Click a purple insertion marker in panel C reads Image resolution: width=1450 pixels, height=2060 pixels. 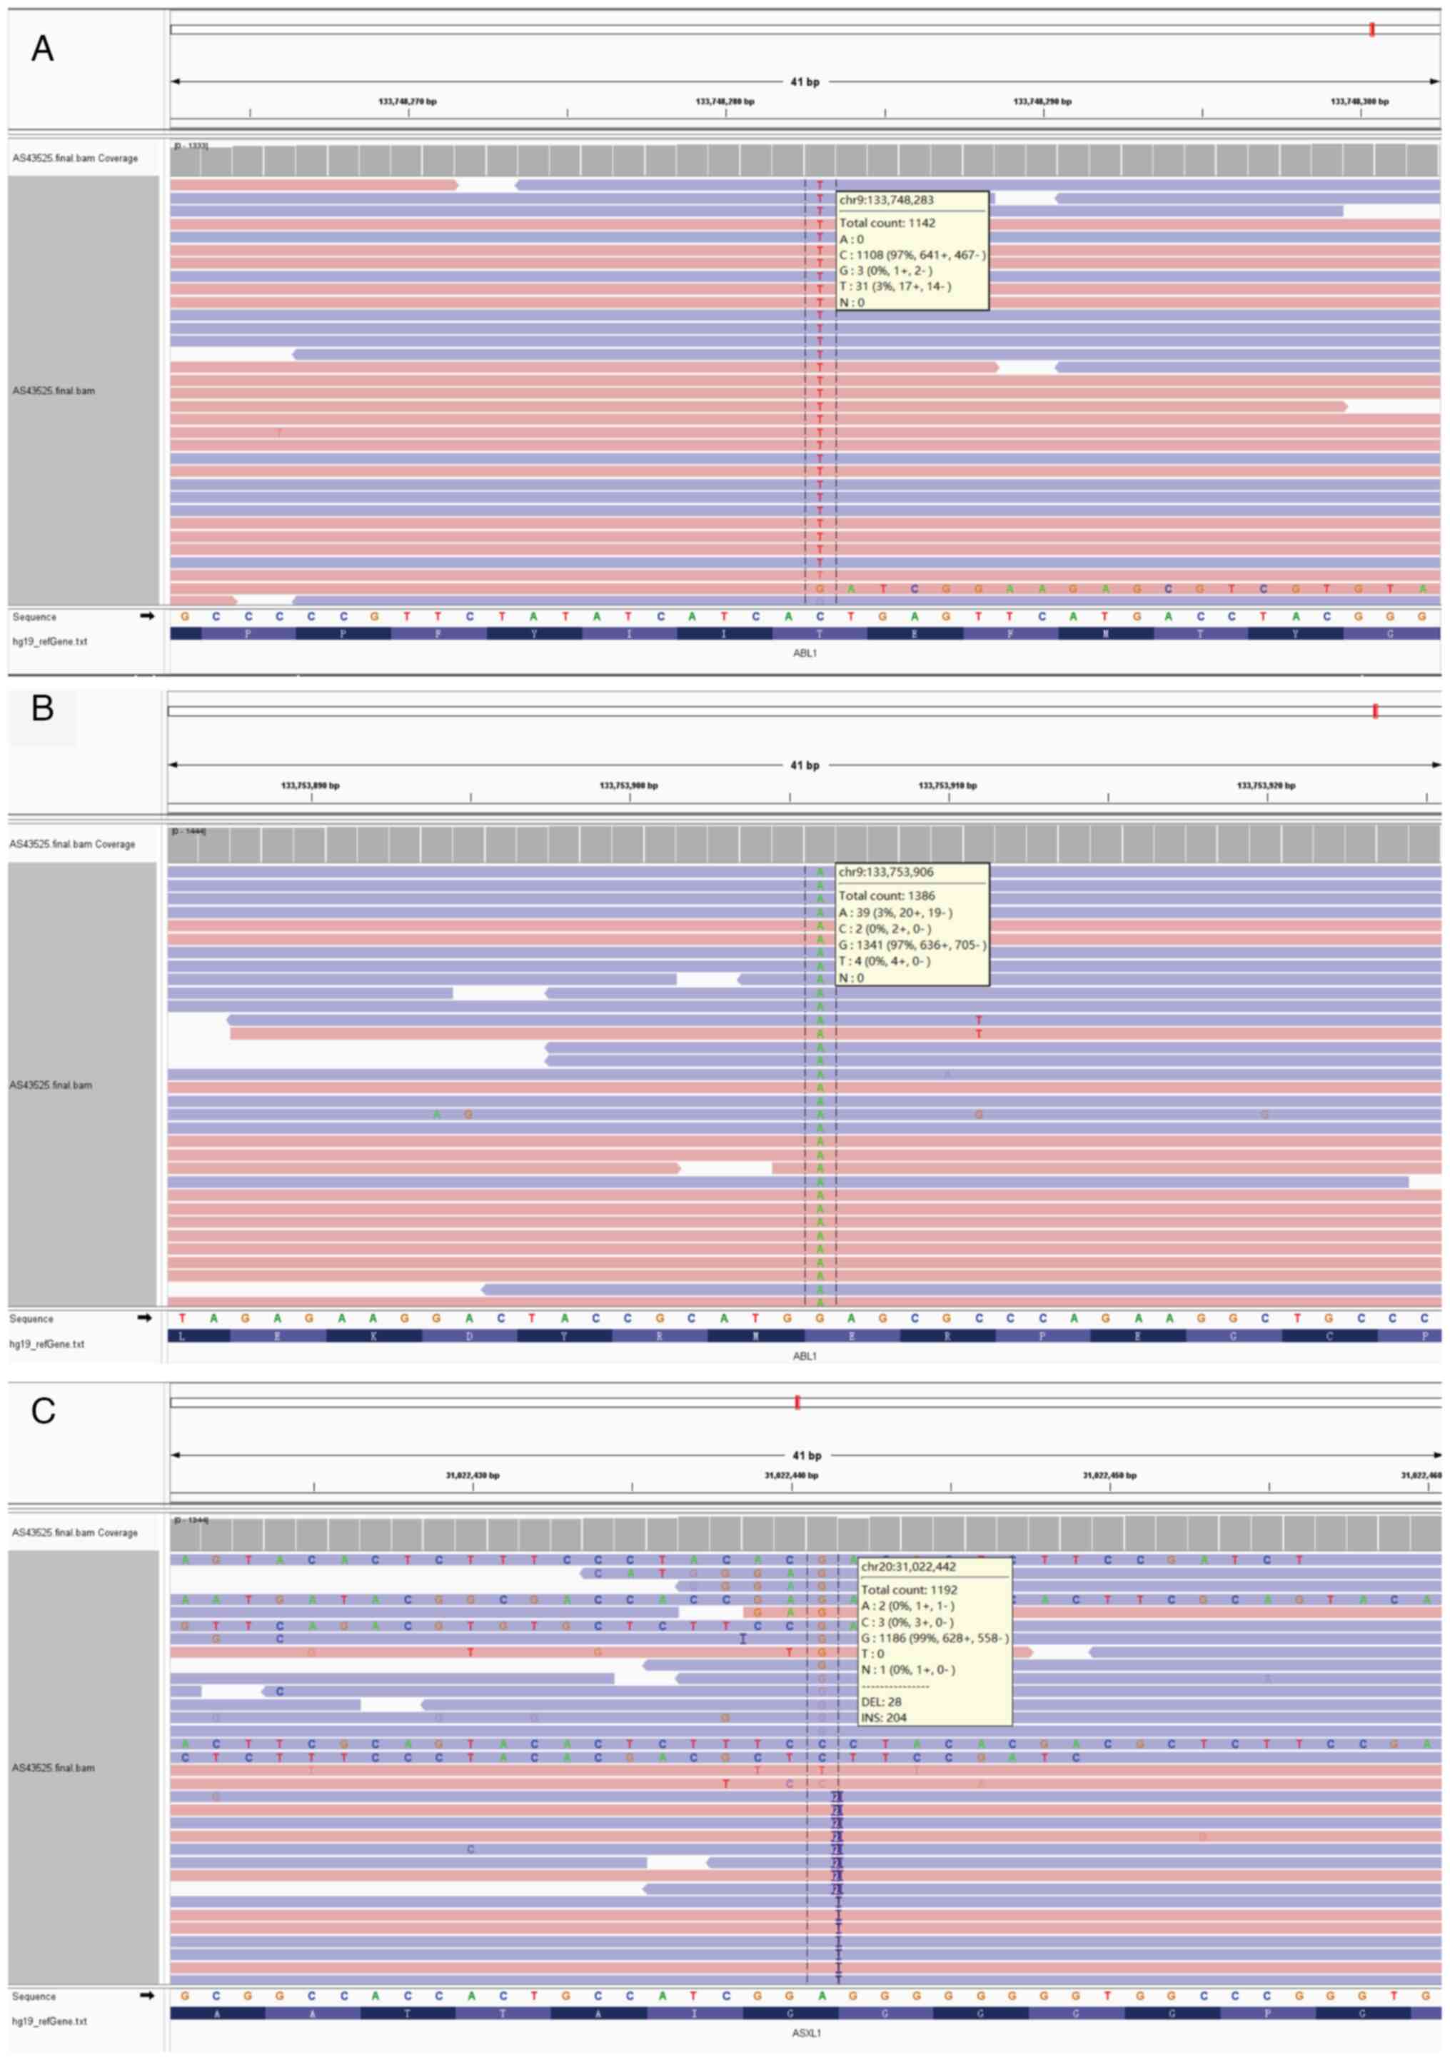click(836, 1823)
